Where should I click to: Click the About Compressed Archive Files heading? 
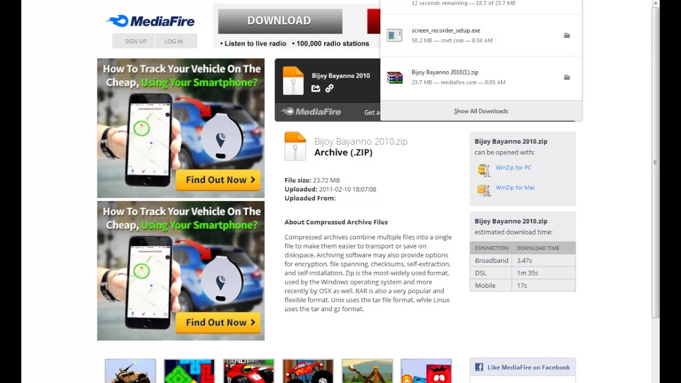click(336, 222)
